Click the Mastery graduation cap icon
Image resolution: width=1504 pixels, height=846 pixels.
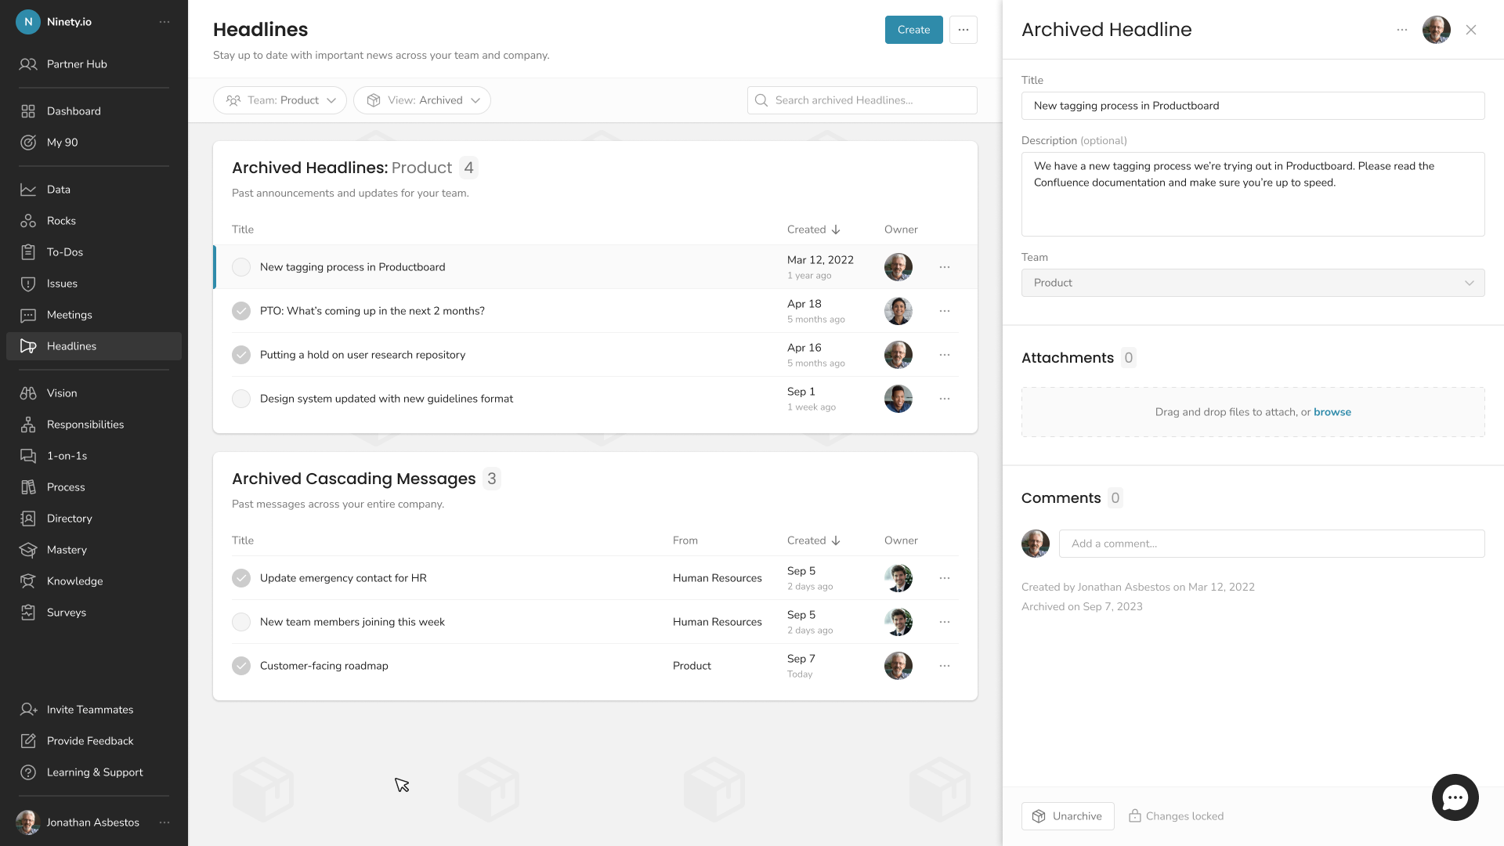tap(28, 550)
